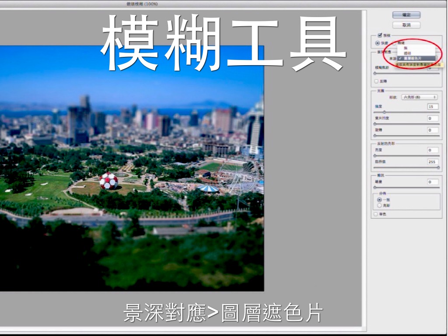Choose 圖層遮色片 (Layer Mask) menu entry
Viewport: 448px width, 336px height.
pyautogui.click(x=413, y=58)
